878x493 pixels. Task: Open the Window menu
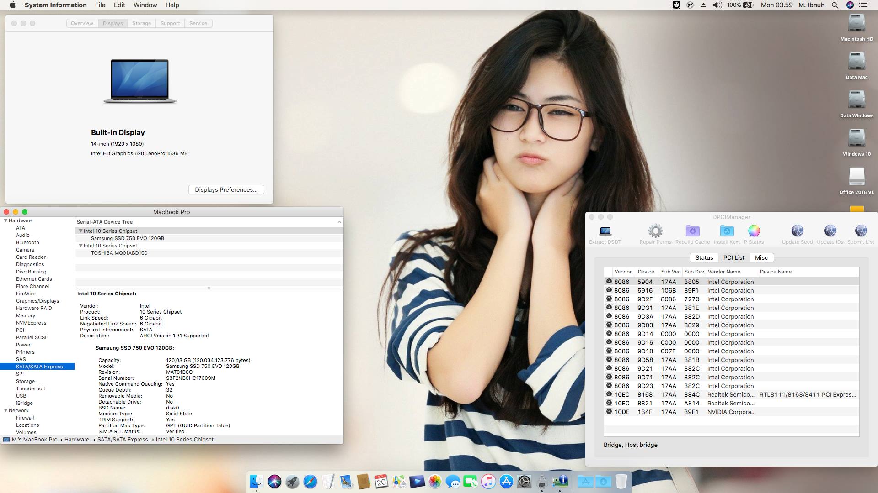point(145,5)
